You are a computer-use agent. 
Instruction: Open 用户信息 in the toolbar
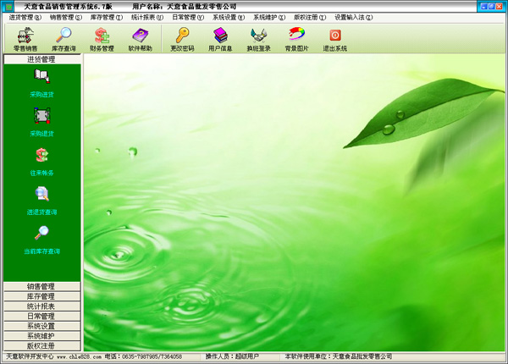[220, 39]
